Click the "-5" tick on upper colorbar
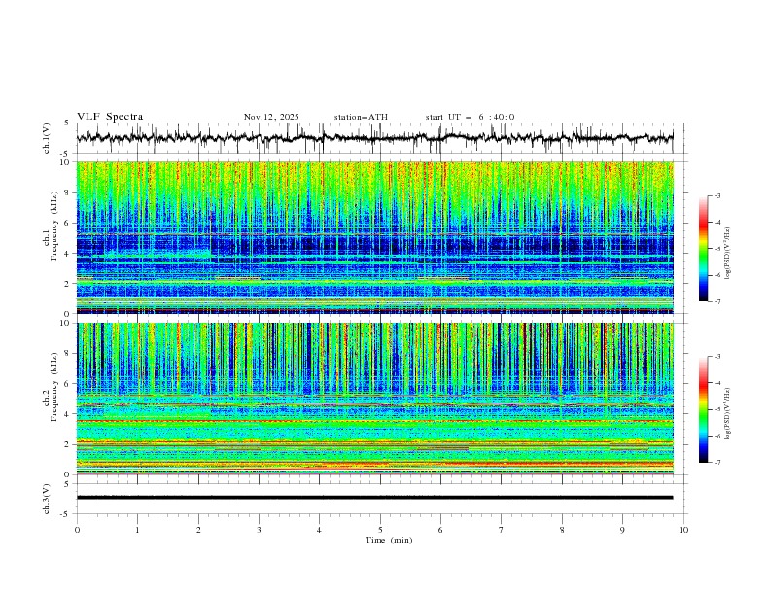 point(717,249)
